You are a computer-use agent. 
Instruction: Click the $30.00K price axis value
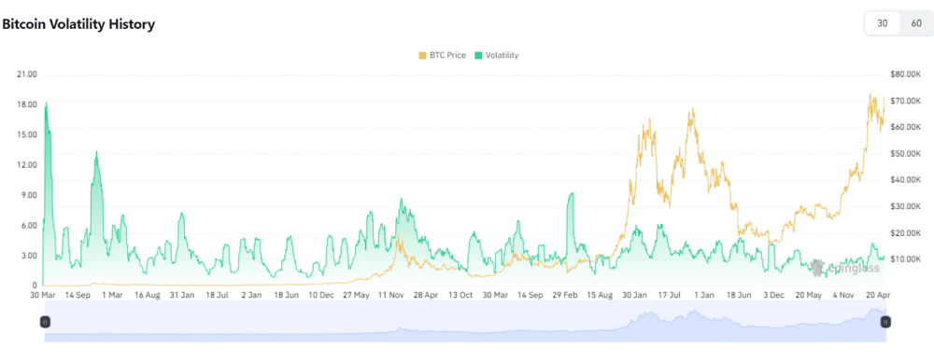906,206
